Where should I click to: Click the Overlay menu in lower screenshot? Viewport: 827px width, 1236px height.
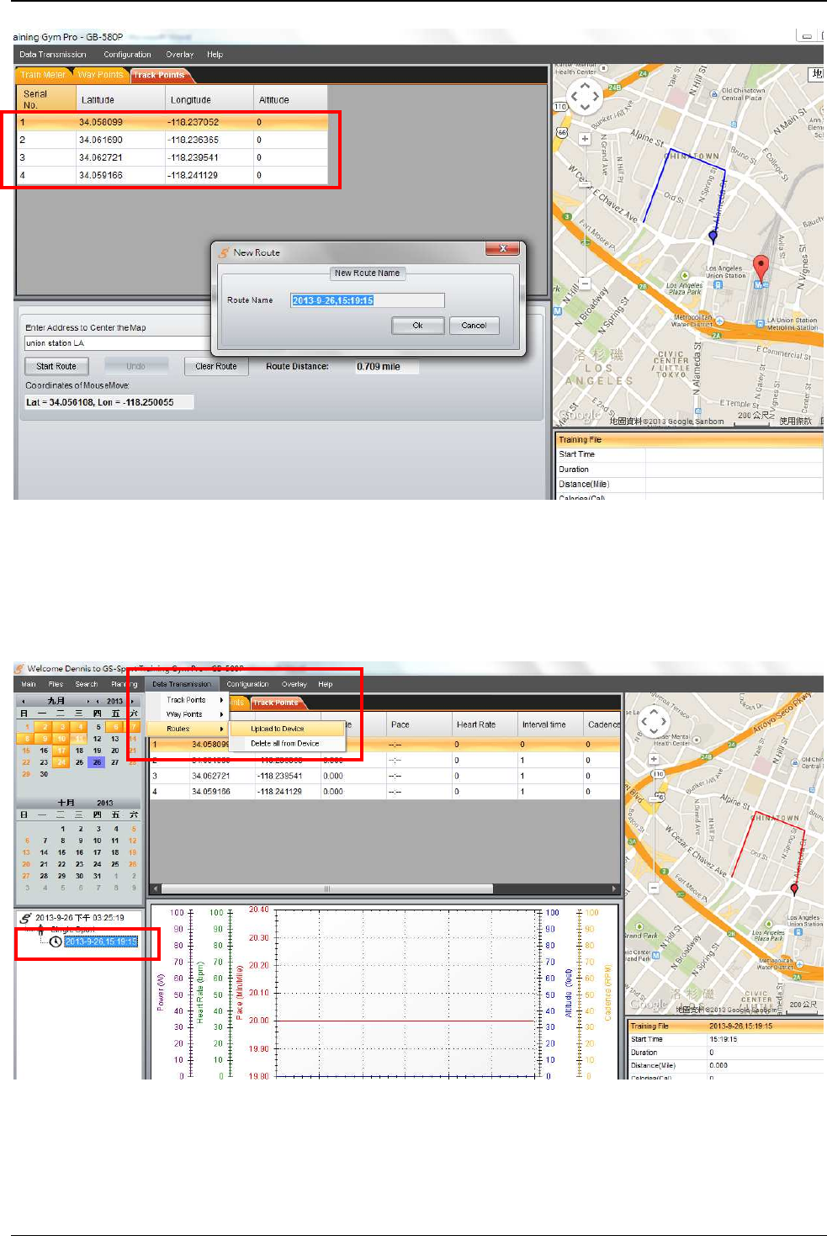tap(294, 684)
